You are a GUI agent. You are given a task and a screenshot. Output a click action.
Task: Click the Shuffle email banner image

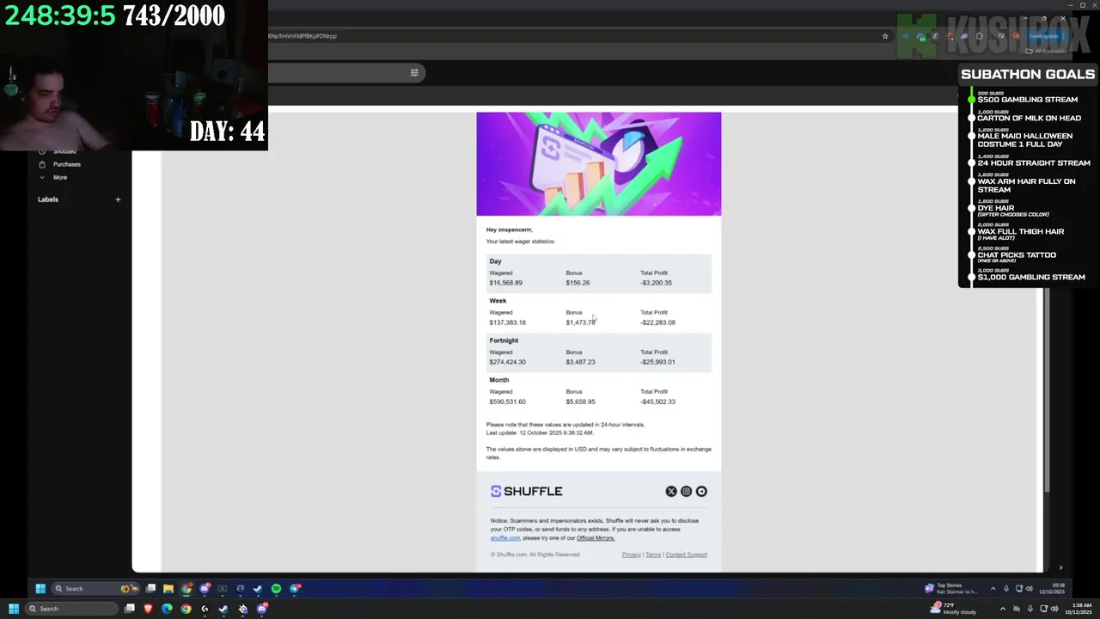[599, 163]
